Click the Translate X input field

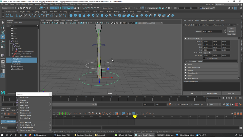click(208, 42)
